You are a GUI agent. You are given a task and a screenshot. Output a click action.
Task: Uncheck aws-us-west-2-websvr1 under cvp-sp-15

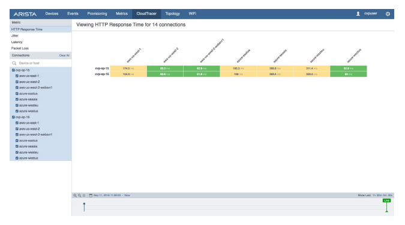17,88
